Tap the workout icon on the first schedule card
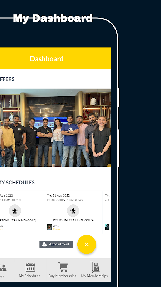This screenshot has height=287, width=161. [15, 211]
